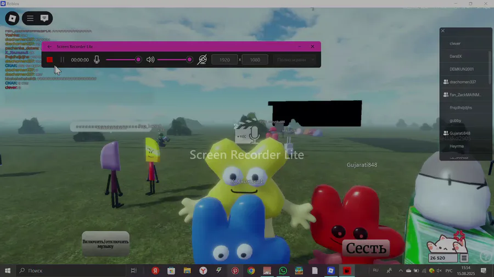
Task: Toggle the Roblox chat window icon
Action: coord(44,18)
